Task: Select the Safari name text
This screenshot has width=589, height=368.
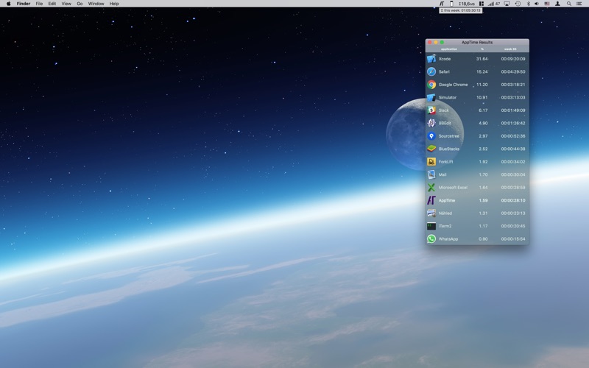Action: pos(444,71)
